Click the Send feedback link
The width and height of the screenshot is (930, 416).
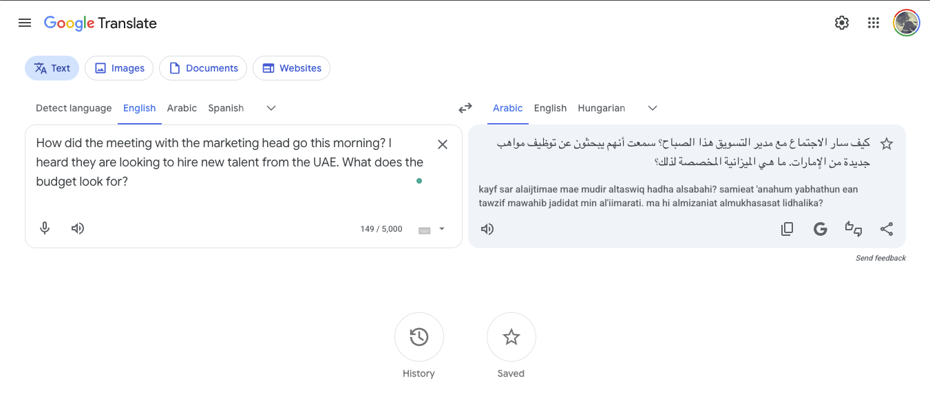click(880, 257)
